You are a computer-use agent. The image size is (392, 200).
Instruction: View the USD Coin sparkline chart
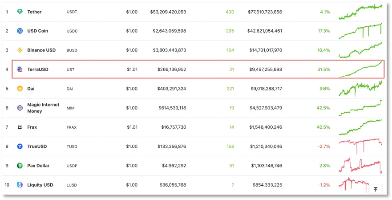360,31
